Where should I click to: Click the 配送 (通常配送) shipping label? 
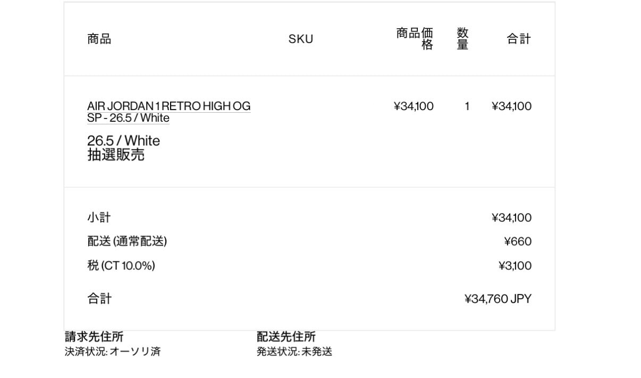(x=127, y=241)
